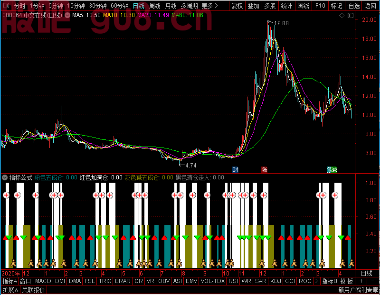Click the MA5: 10.50 value
Screen dimensions: 380x295
pos(86,15)
